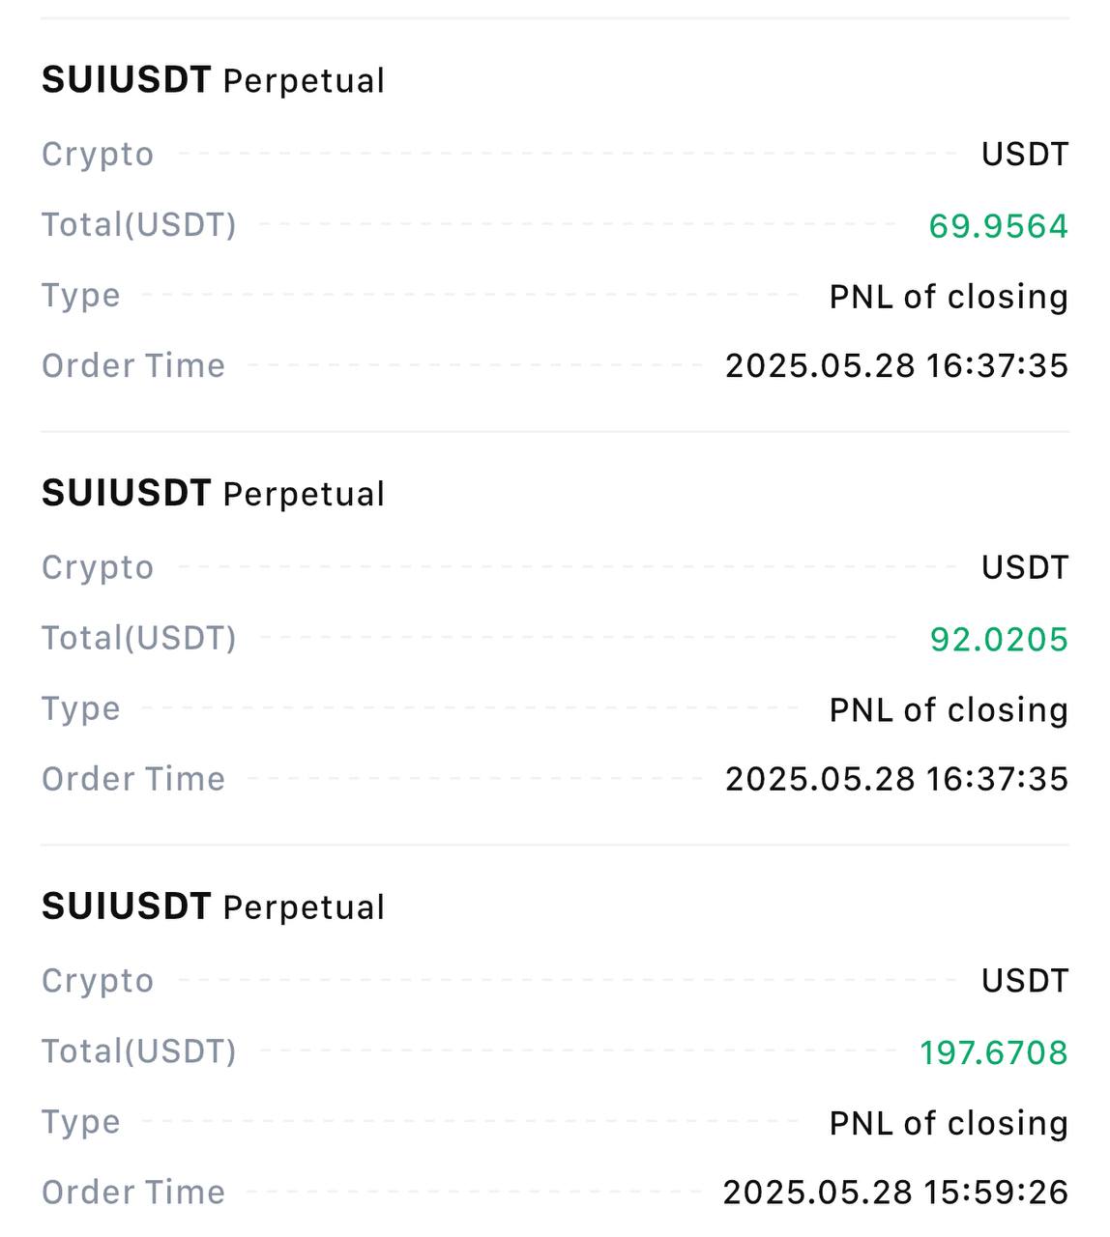This screenshot has height=1237, width=1110.
Task: Tap PNL of closing in second record
Action: point(949,710)
